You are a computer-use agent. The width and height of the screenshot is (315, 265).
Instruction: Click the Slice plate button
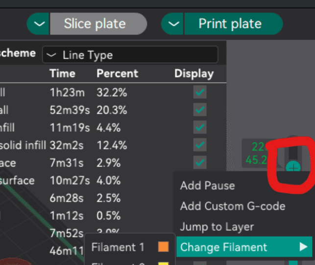point(94,23)
